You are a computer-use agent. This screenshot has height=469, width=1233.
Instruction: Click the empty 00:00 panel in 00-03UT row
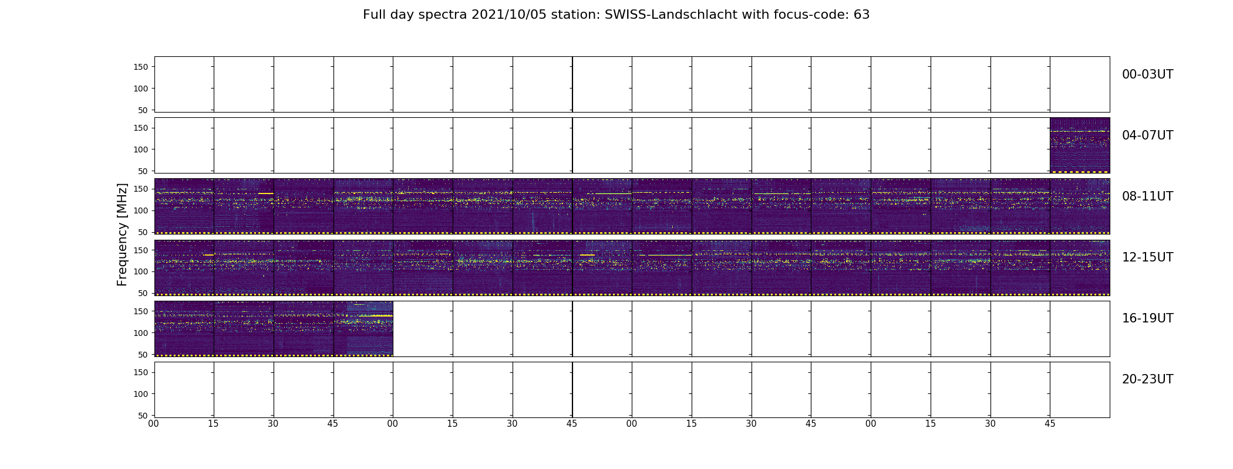tap(184, 84)
